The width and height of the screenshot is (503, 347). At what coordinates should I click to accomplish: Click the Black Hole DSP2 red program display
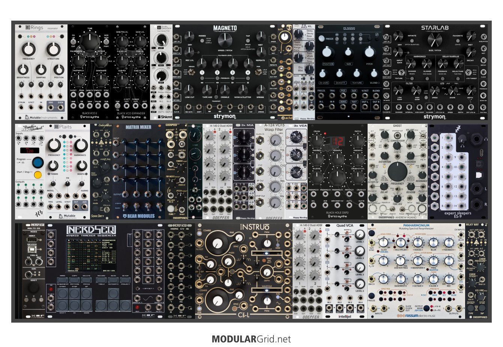337,141
